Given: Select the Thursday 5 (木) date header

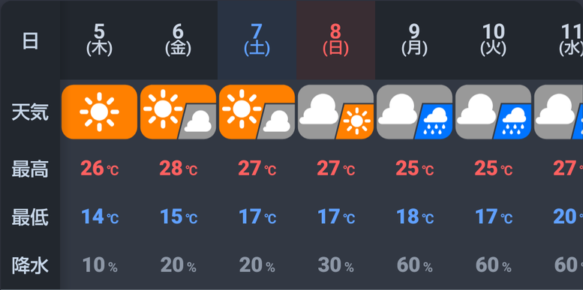Looking at the screenshot, I should tap(99, 40).
